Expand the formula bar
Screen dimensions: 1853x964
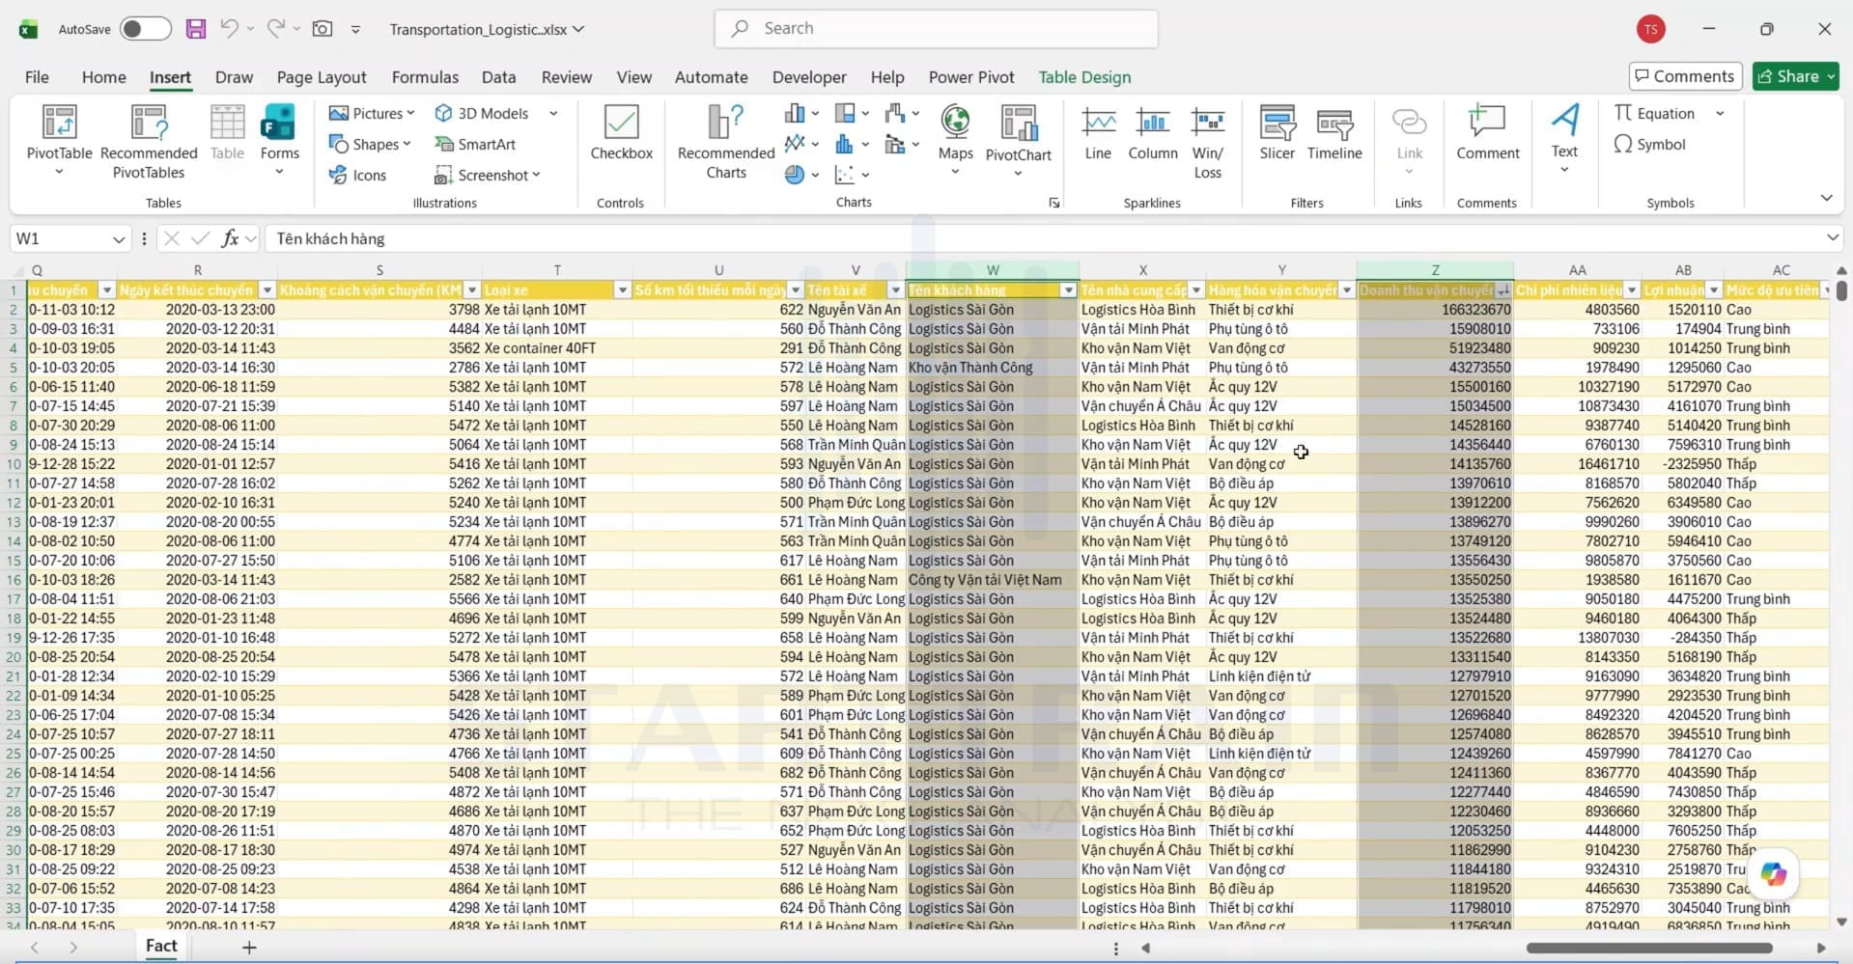coord(1832,238)
